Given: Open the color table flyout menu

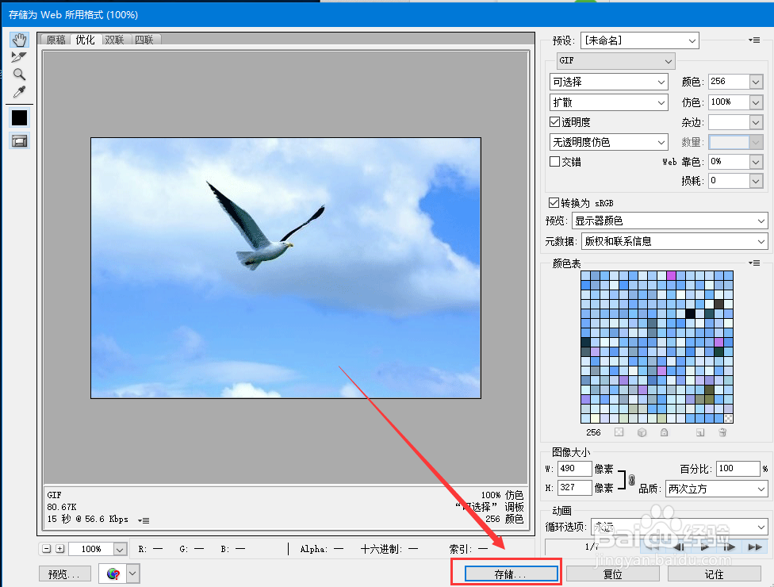Looking at the screenshot, I should 754,263.
